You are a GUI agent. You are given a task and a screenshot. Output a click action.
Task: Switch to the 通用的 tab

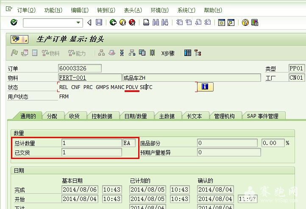[28, 116]
